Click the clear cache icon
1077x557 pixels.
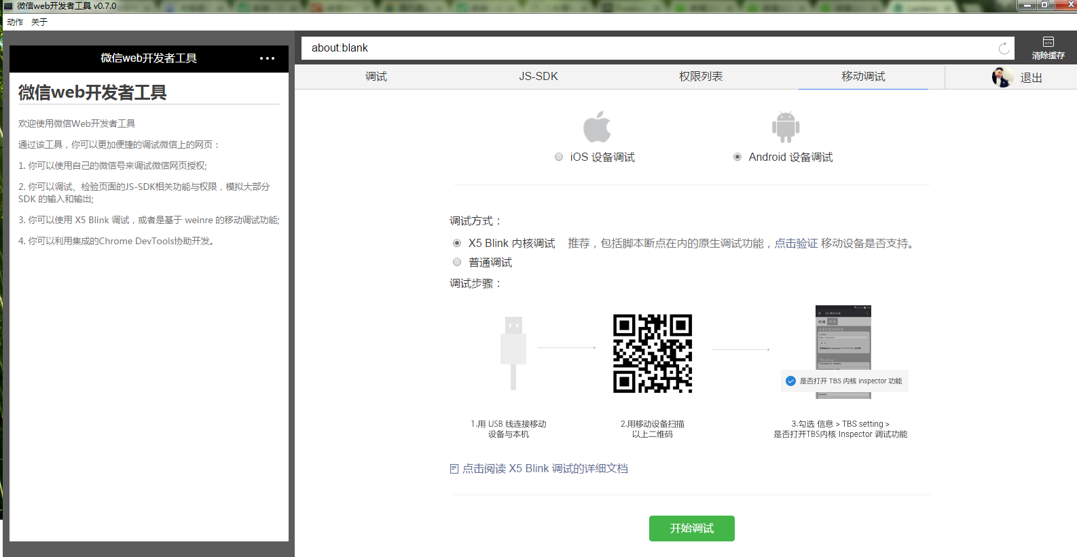tap(1048, 42)
